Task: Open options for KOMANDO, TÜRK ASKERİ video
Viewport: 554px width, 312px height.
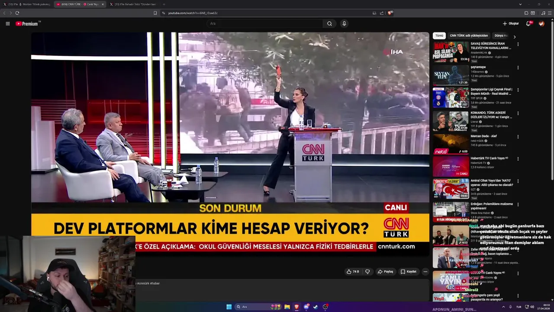Action: (518, 114)
